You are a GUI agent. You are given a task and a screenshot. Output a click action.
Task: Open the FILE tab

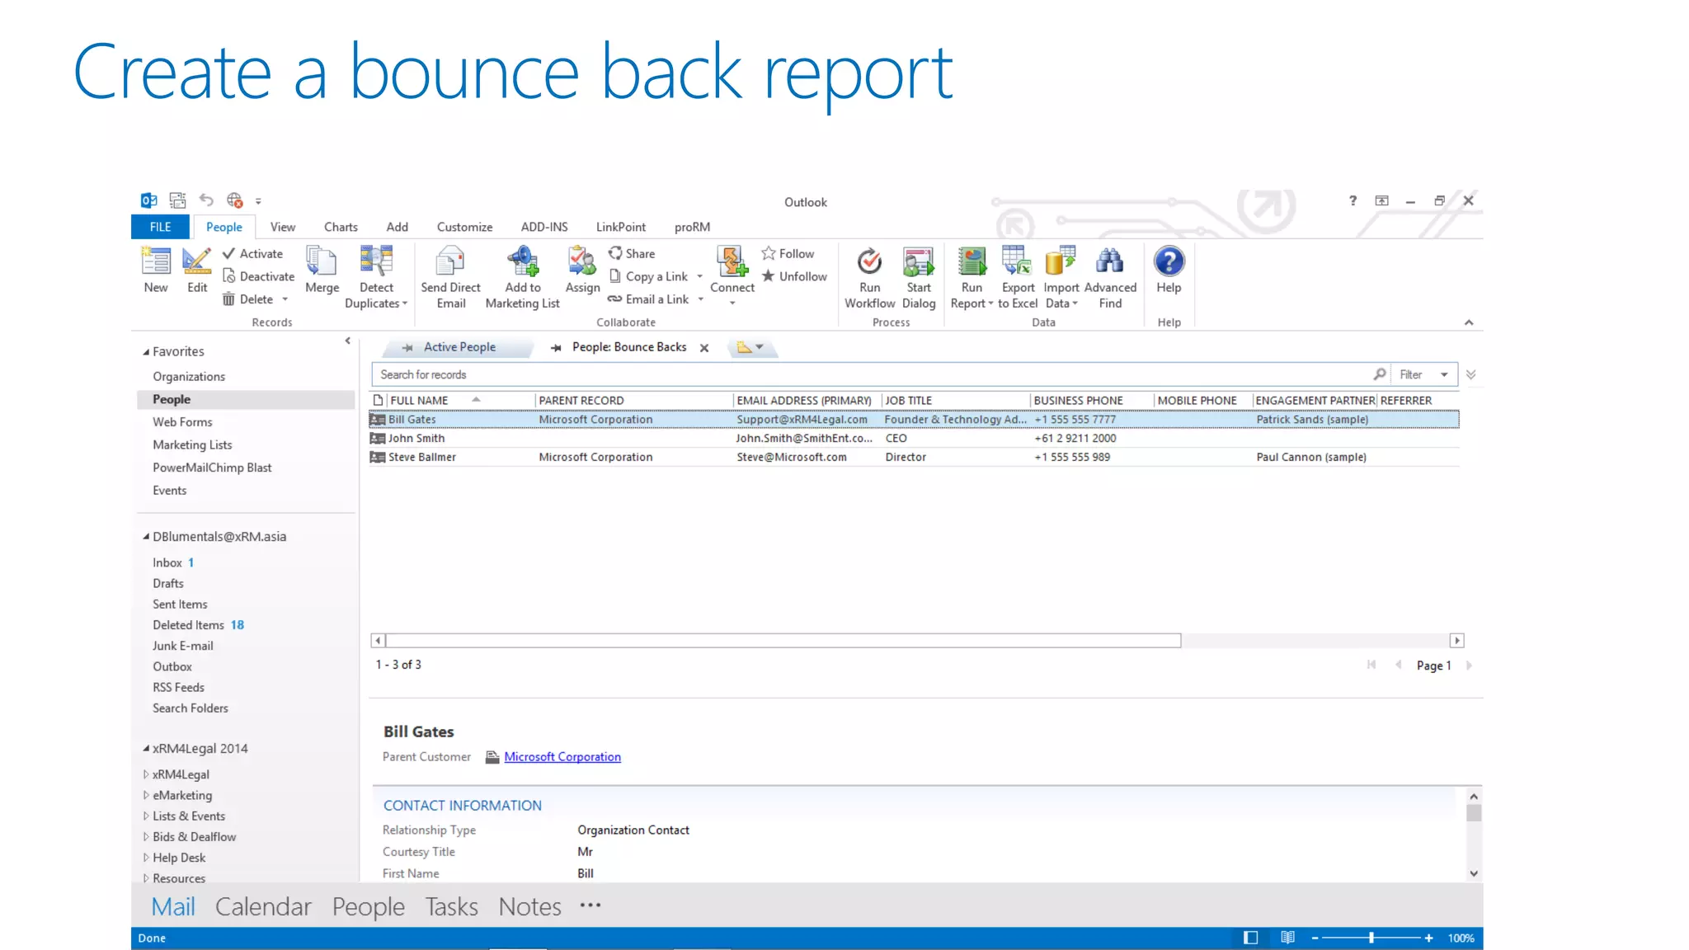(160, 227)
